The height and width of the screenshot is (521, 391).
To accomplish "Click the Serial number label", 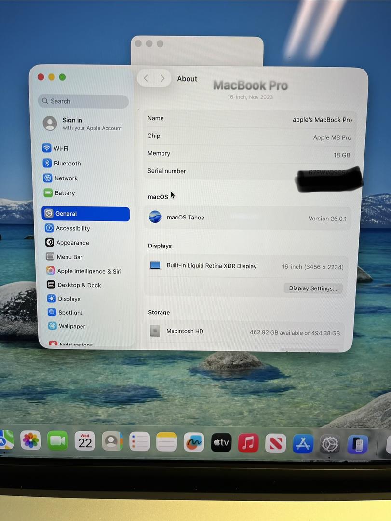I will 166,171.
